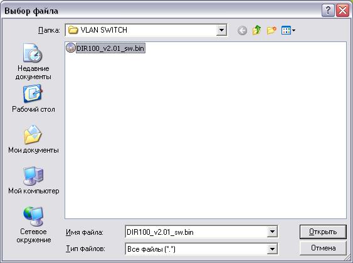Expand the Имя файла dropdown arrow
Screen dimensions: 353x263
tap(272, 232)
